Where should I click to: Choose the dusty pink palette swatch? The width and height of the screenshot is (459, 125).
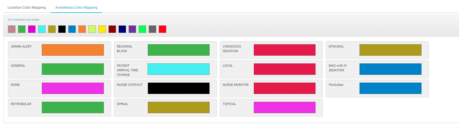point(12,29)
